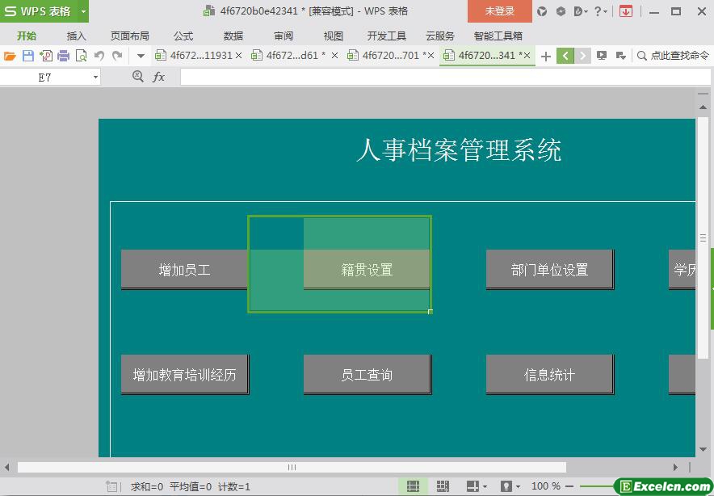Switch to normal view in status bar
Screen dimensions: 714x496
click(413, 486)
